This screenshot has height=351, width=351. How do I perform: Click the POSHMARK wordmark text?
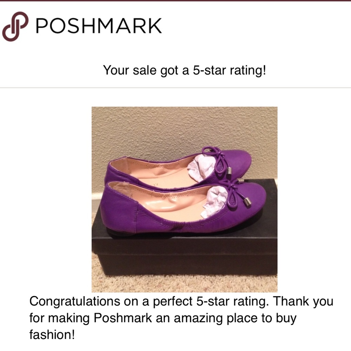tap(99, 26)
